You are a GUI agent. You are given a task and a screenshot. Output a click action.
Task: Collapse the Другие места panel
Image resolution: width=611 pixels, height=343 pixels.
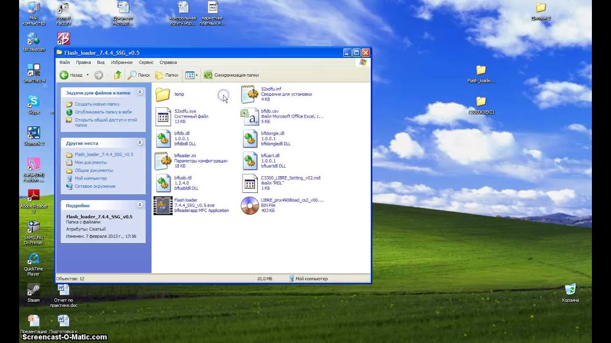140,142
